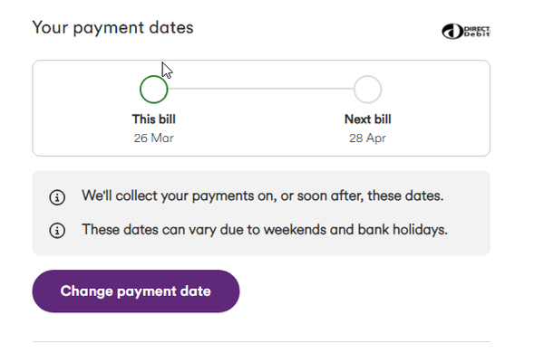Click the info icon beside collect payments note

[x=57, y=197]
